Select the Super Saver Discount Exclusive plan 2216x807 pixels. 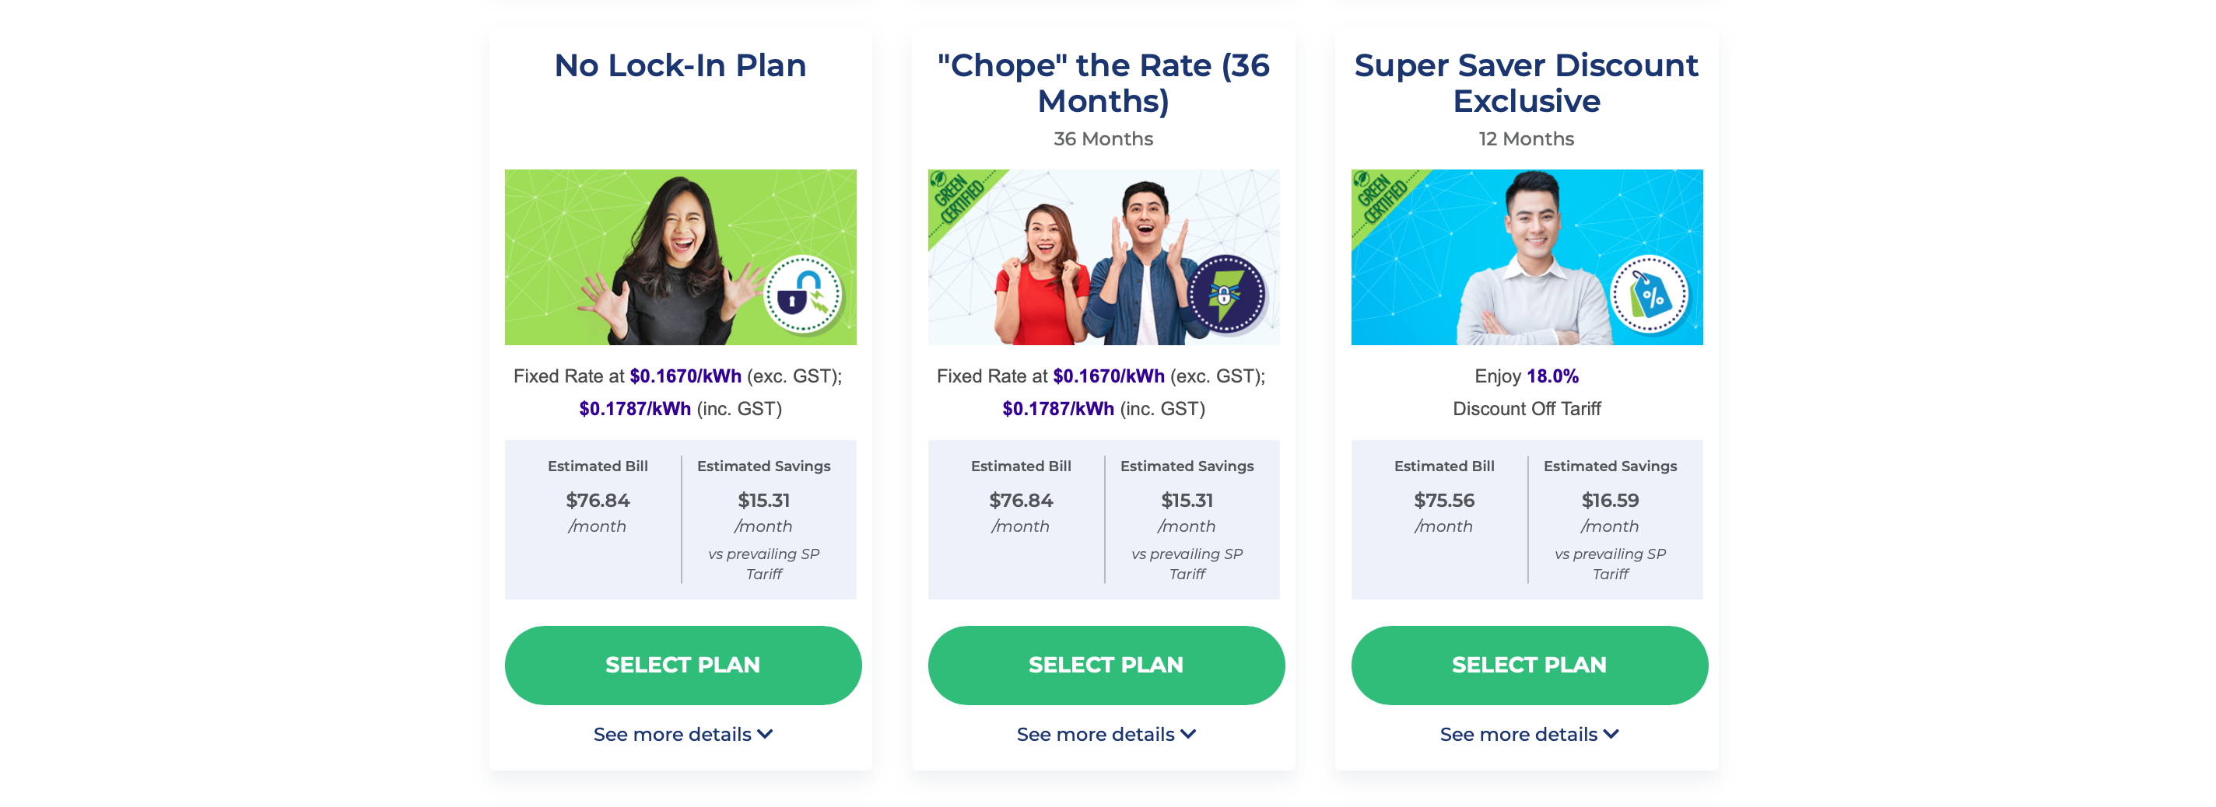[x=1530, y=664]
